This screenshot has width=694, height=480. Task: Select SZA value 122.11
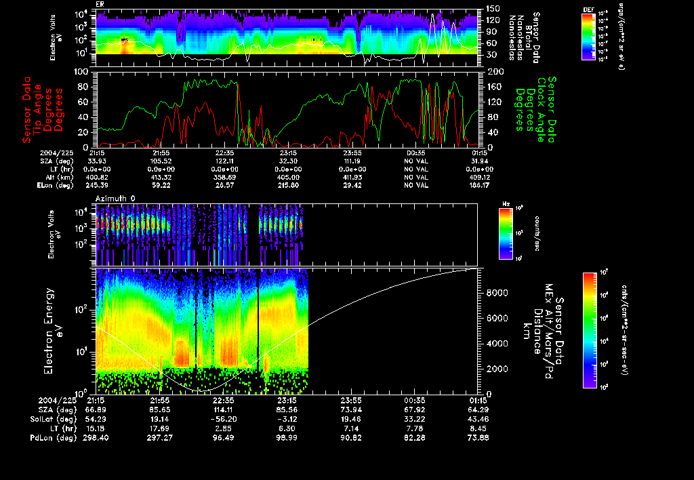pos(224,161)
